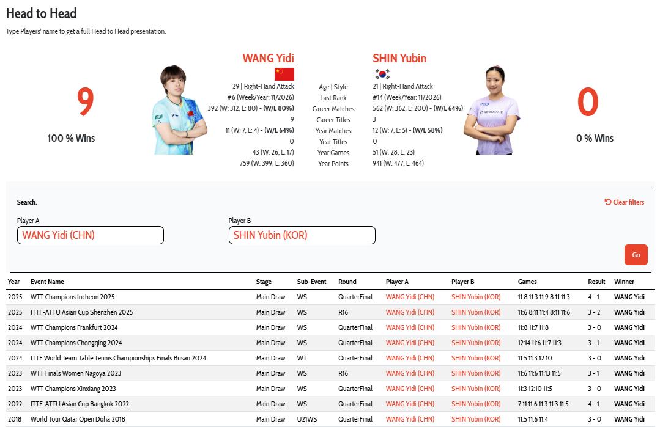The height and width of the screenshot is (427, 660).
Task: Click the Sub-Event column header
Action: tap(312, 282)
